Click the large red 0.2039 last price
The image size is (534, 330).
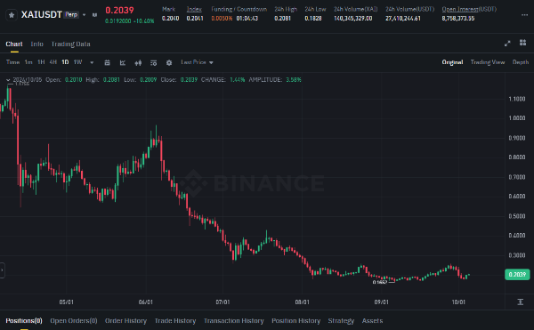click(x=119, y=11)
